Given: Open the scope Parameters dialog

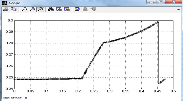Looking at the screenshot, I should coord(13,10).
